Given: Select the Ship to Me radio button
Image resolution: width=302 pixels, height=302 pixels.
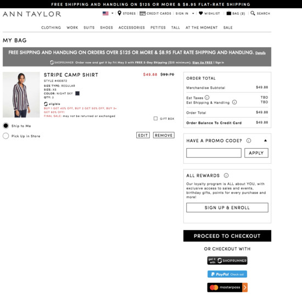Looking at the screenshot, I should tap(6, 126).
